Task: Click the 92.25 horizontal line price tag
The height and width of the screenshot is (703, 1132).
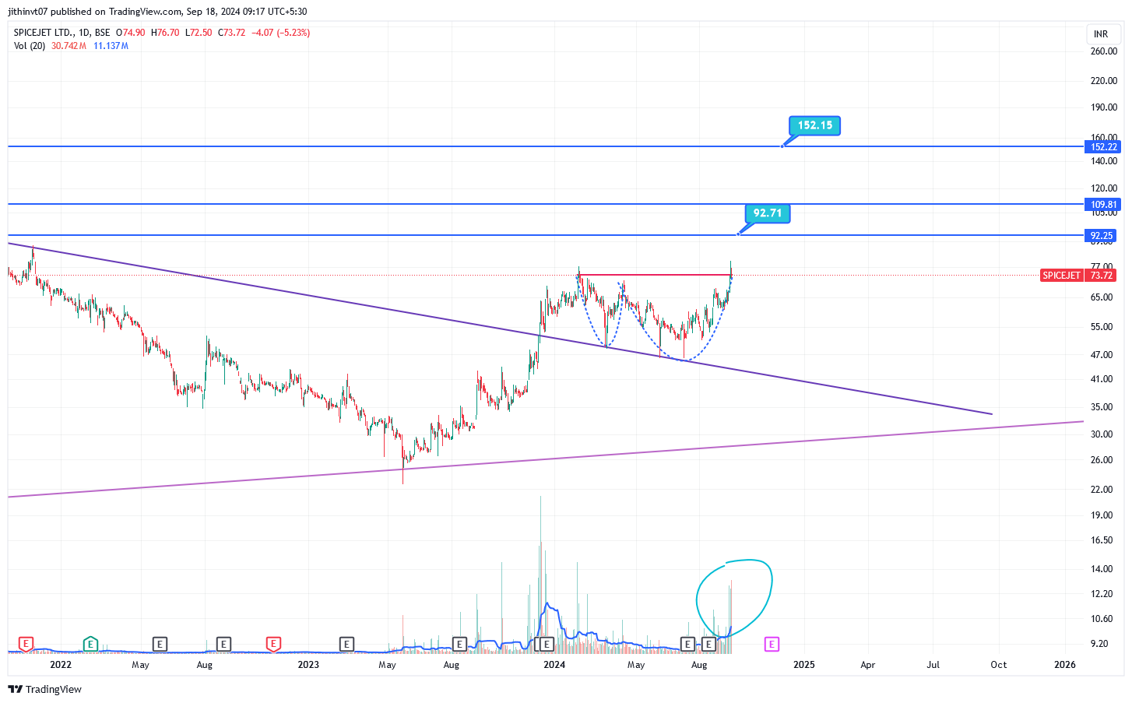Action: coord(1102,236)
